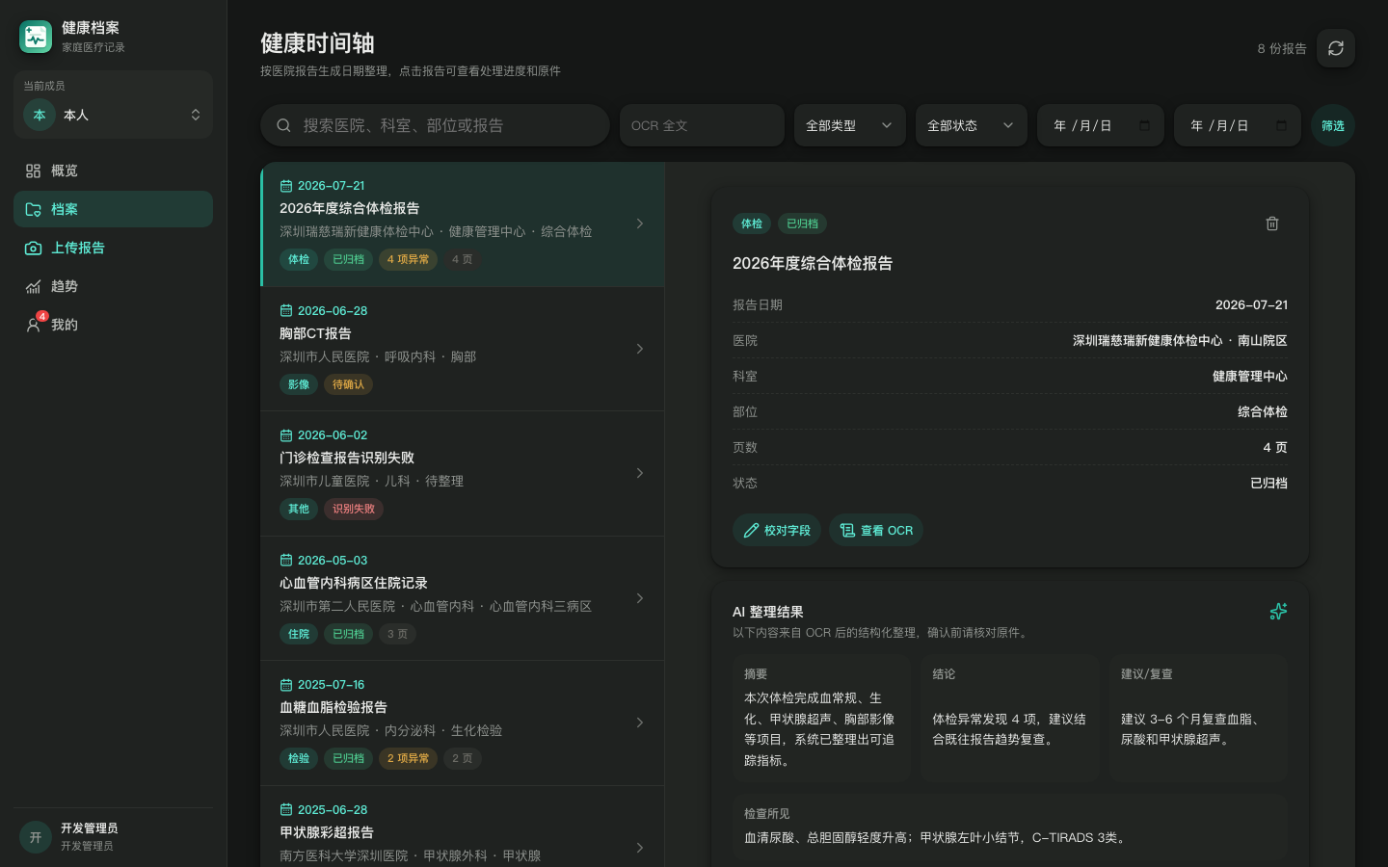This screenshot has width=1388, height=867.
Task: Click the 住院 type tag
Action: [x=299, y=634]
